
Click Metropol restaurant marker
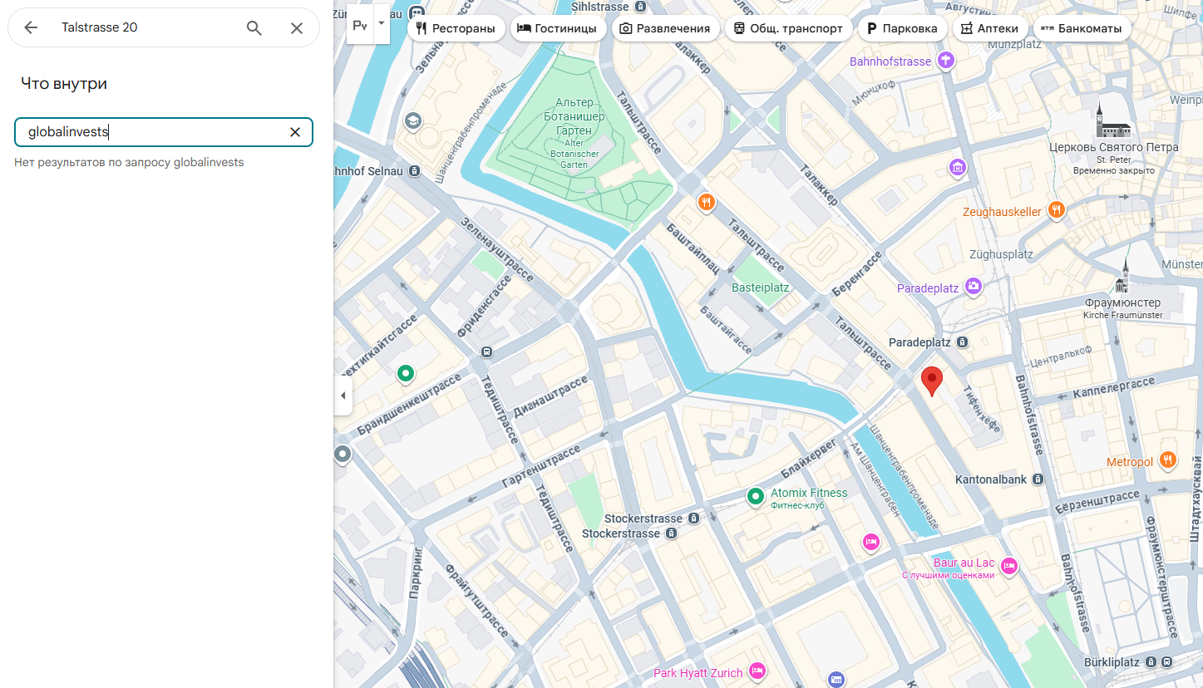pos(1167,459)
